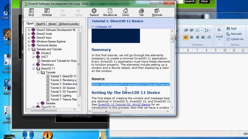Click the clear button in background window
248x139 pixels.
(x=204, y=2)
